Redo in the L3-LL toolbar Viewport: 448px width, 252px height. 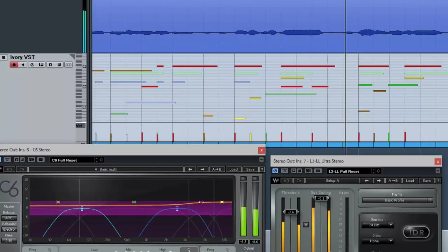click(299, 181)
